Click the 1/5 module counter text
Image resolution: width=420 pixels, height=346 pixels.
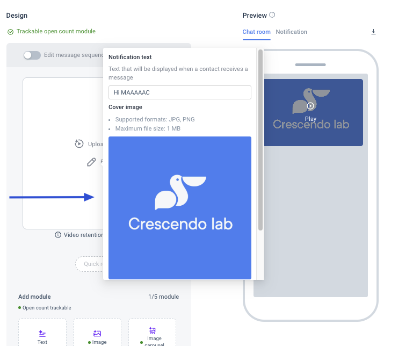point(163,297)
